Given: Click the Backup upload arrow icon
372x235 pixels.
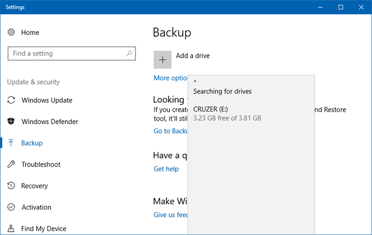Looking at the screenshot, I should point(11,143).
